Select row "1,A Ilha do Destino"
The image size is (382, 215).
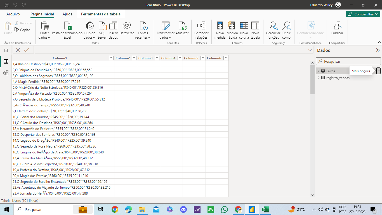[63, 64]
